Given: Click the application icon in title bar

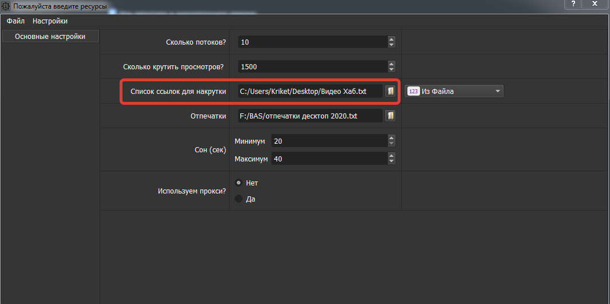Looking at the screenshot, I should point(6,6).
